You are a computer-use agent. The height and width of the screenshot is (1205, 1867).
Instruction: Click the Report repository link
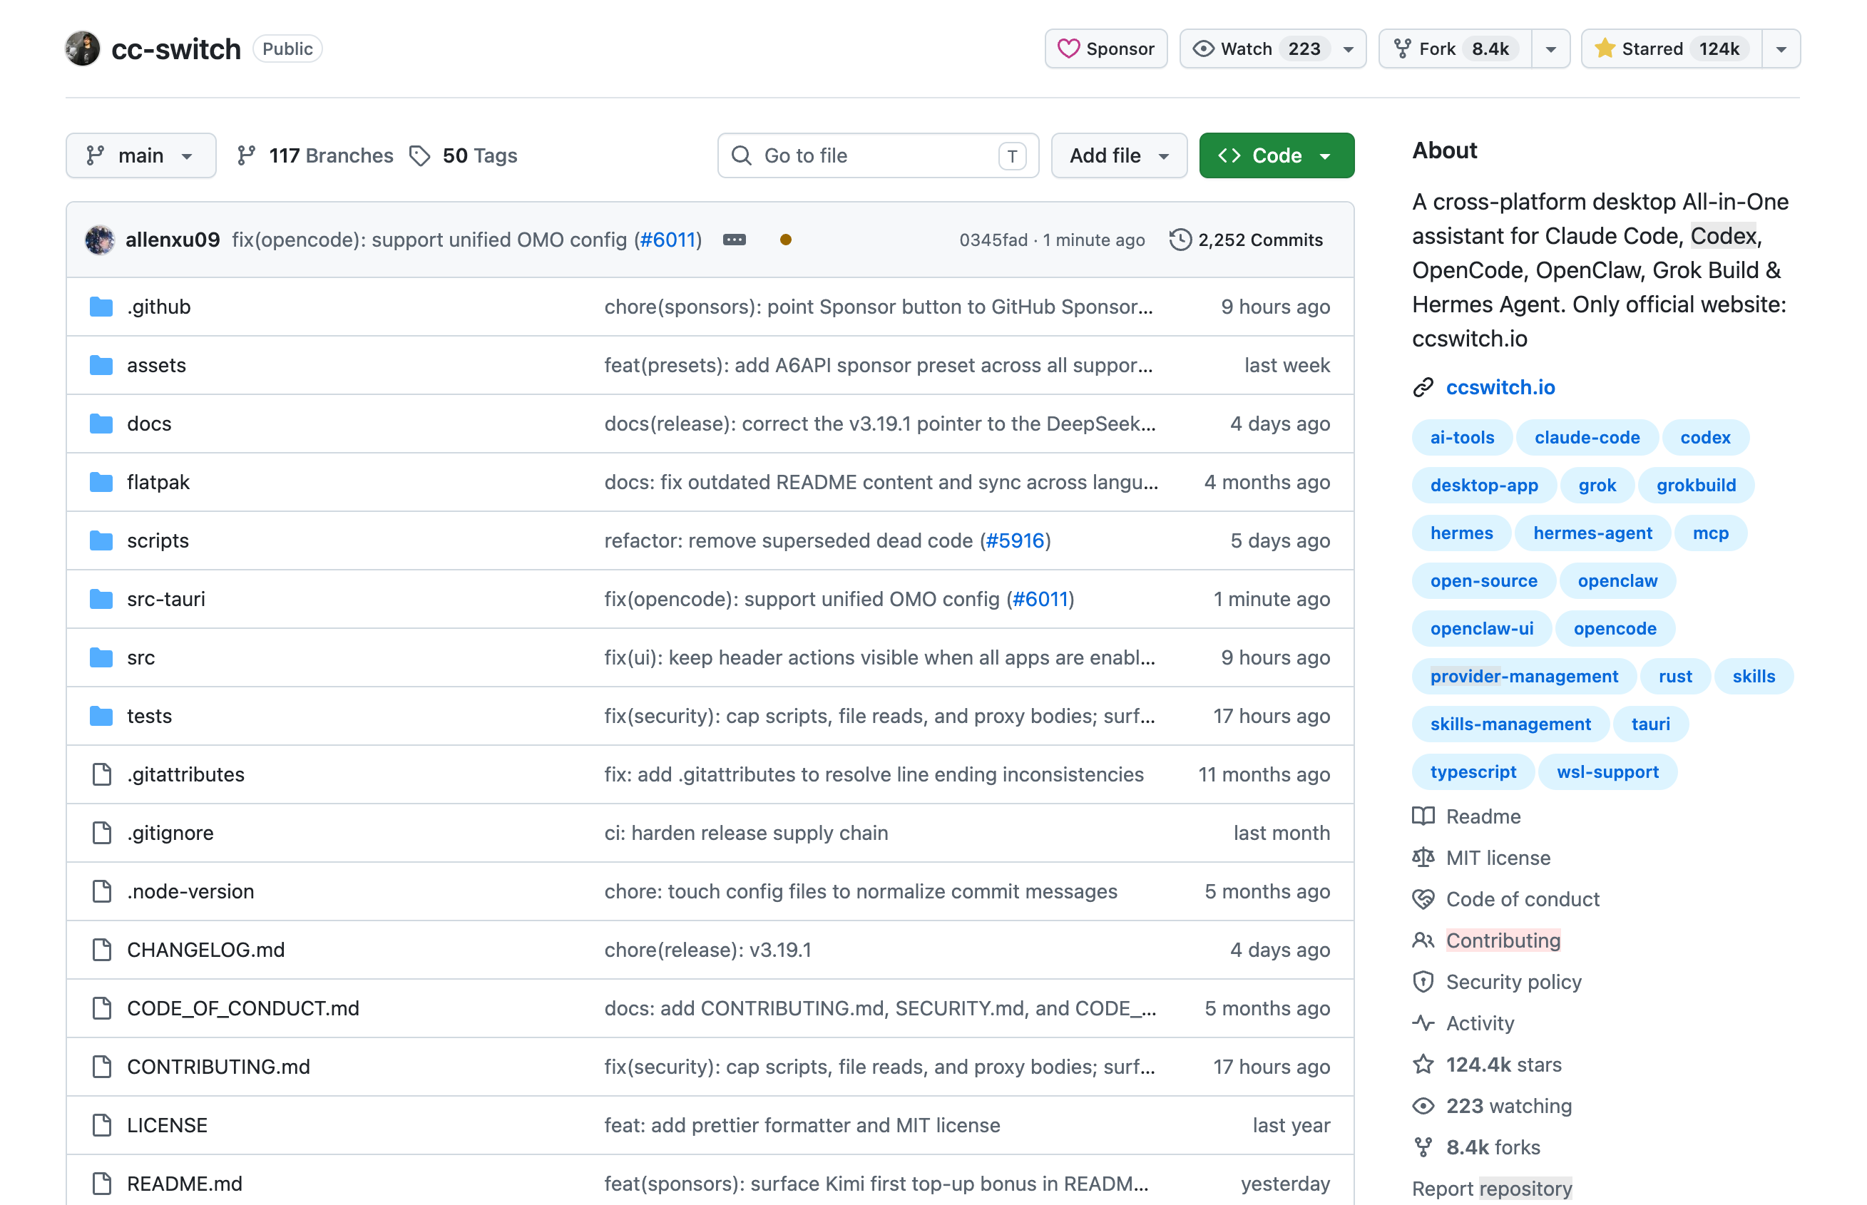click(x=1492, y=1189)
